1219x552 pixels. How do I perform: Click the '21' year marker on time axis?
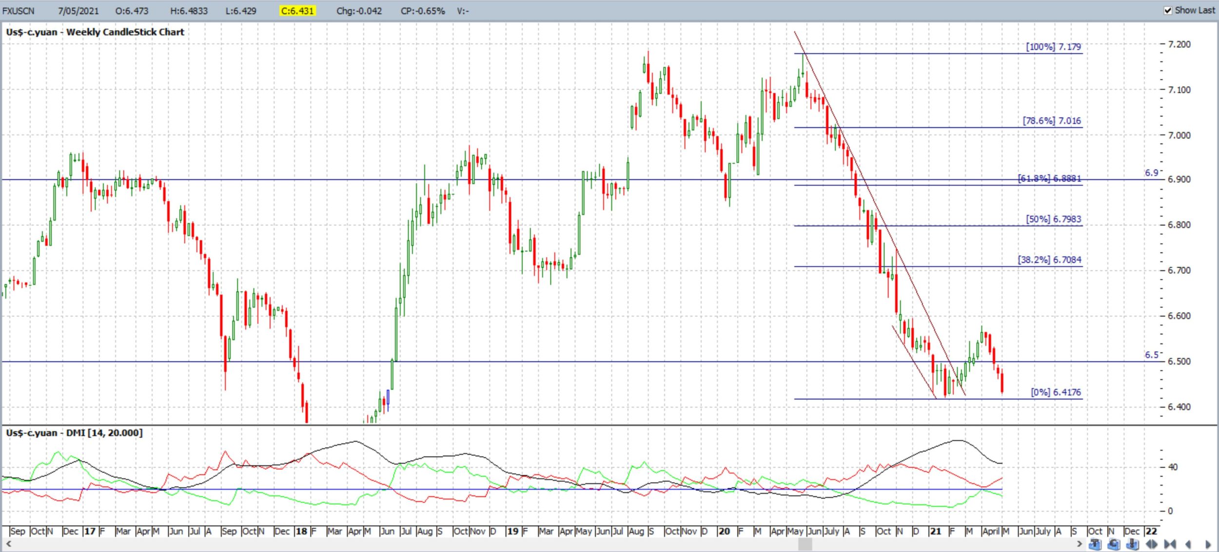tap(935, 531)
